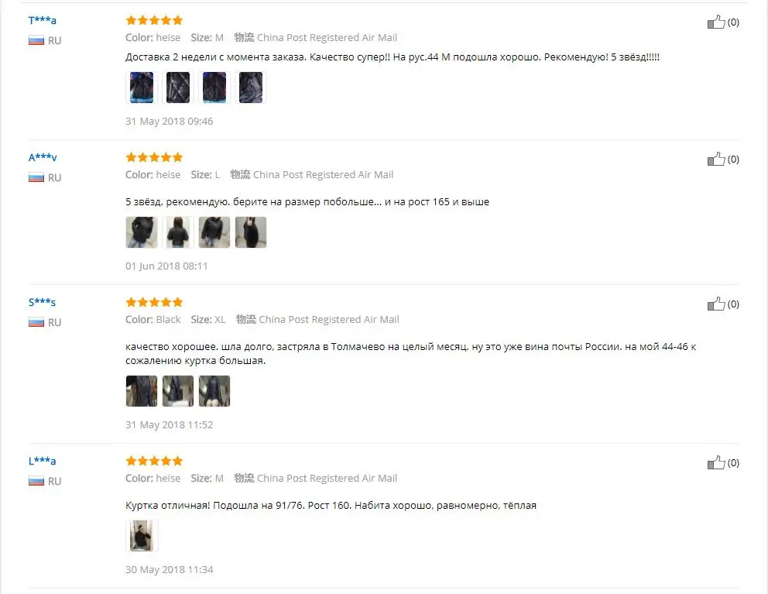Screen dimensions: 768x594
Task: Click thumbs-up icon on L***a's review
Action: click(x=716, y=462)
